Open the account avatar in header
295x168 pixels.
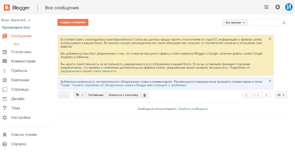[x=289, y=7]
